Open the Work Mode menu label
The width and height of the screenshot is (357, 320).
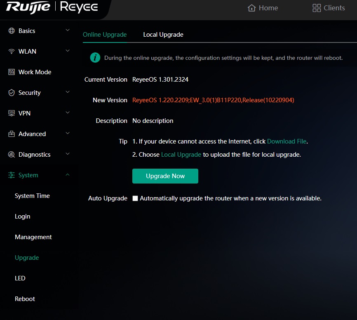(x=35, y=72)
